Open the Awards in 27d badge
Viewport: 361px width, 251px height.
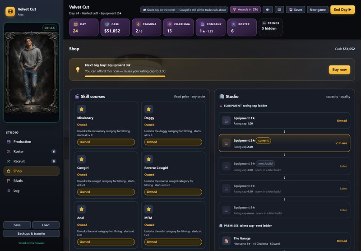[245, 9]
